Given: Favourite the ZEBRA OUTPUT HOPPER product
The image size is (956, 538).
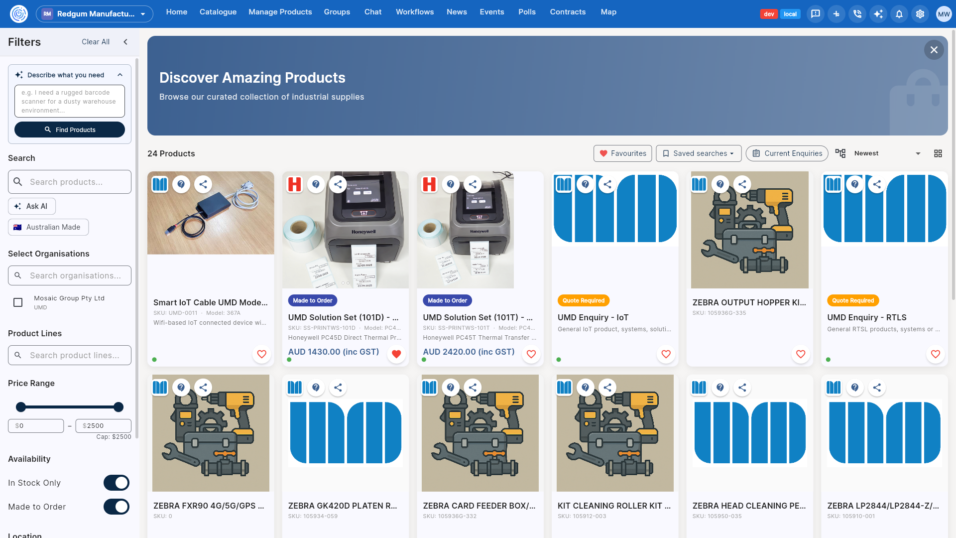Looking at the screenshot, I should coord(801,354).
